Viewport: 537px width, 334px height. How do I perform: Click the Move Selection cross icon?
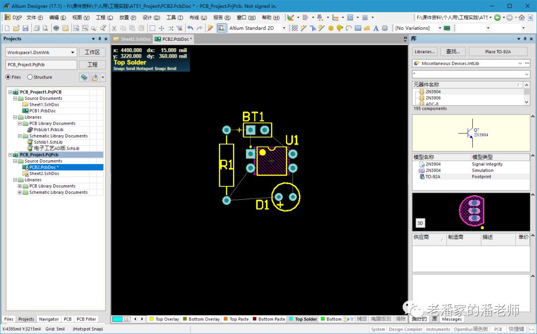(162, 28)
